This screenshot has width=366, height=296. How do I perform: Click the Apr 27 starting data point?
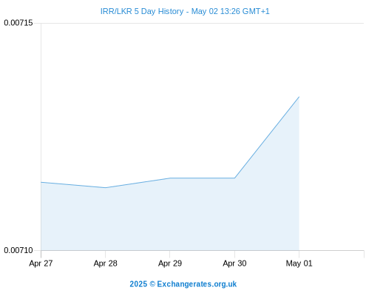(41, 182)
